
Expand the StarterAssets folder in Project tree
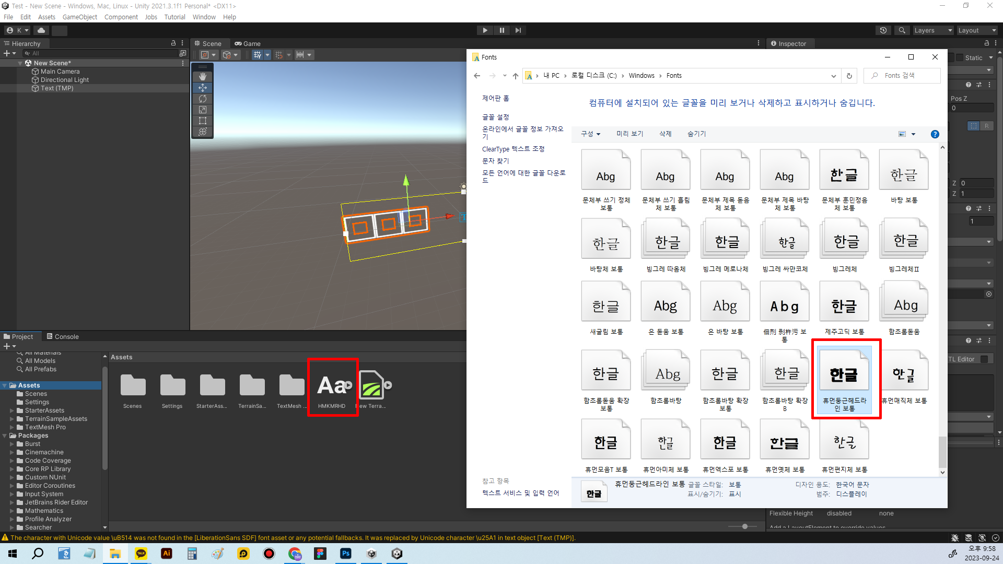pos(12,410)
